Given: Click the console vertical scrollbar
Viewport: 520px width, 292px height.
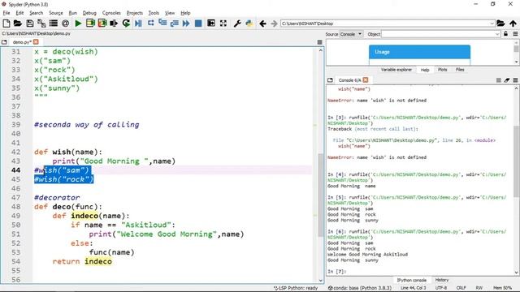Looking at the screenshot, I should 517,162.
